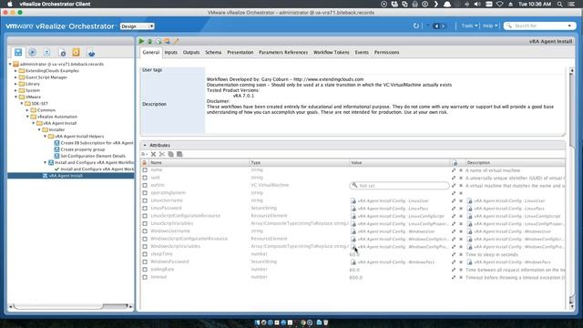
Task: Toggle the checkbox for sleepTime attribute
Action: pos(145,254)
